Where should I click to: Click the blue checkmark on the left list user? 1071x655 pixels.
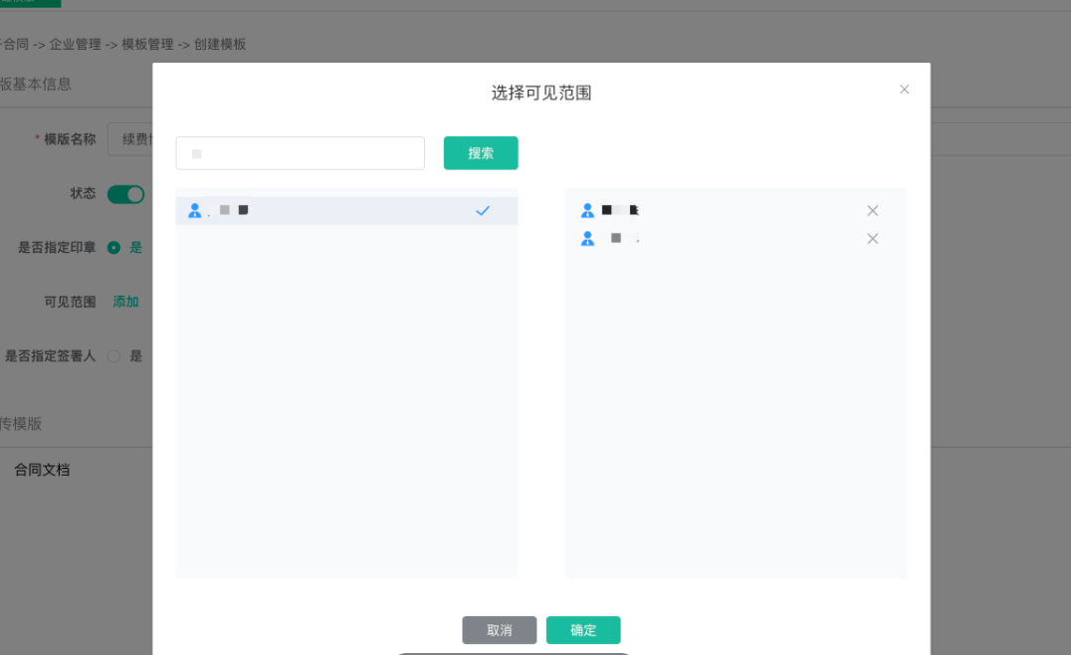483,210
